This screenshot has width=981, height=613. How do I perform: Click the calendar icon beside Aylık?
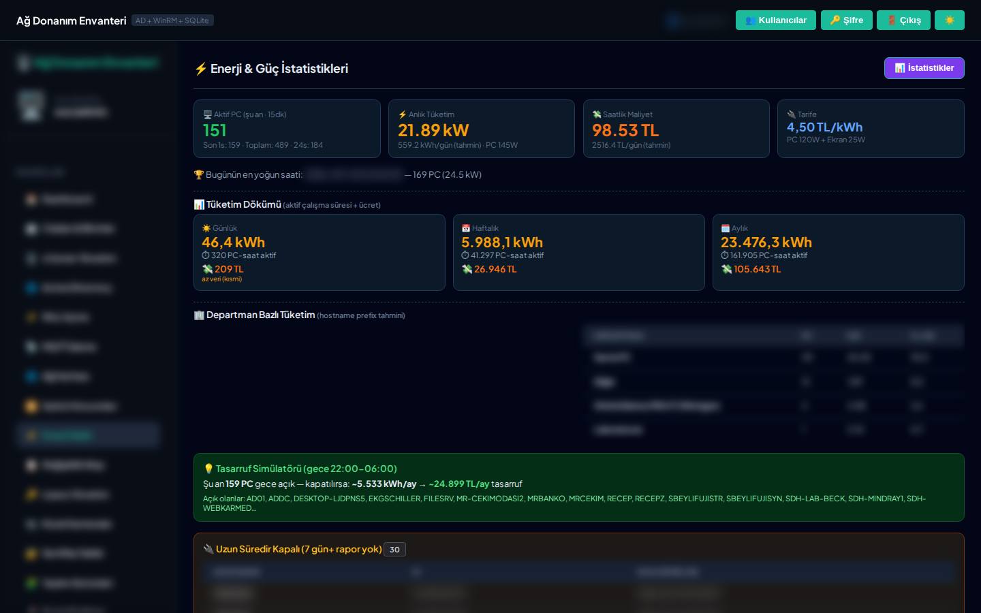click(726, 228)
